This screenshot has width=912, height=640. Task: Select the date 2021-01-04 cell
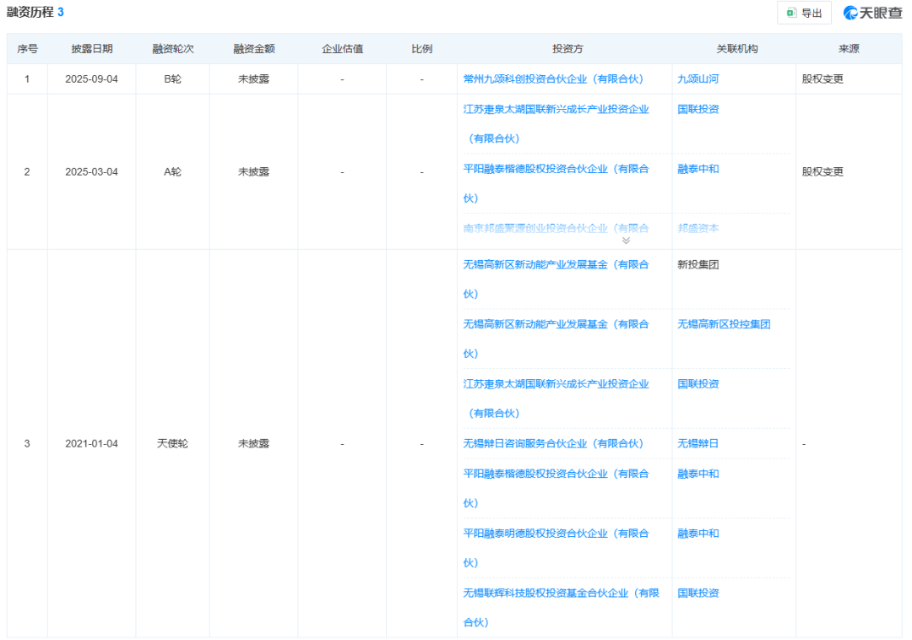tap(91, 443)
